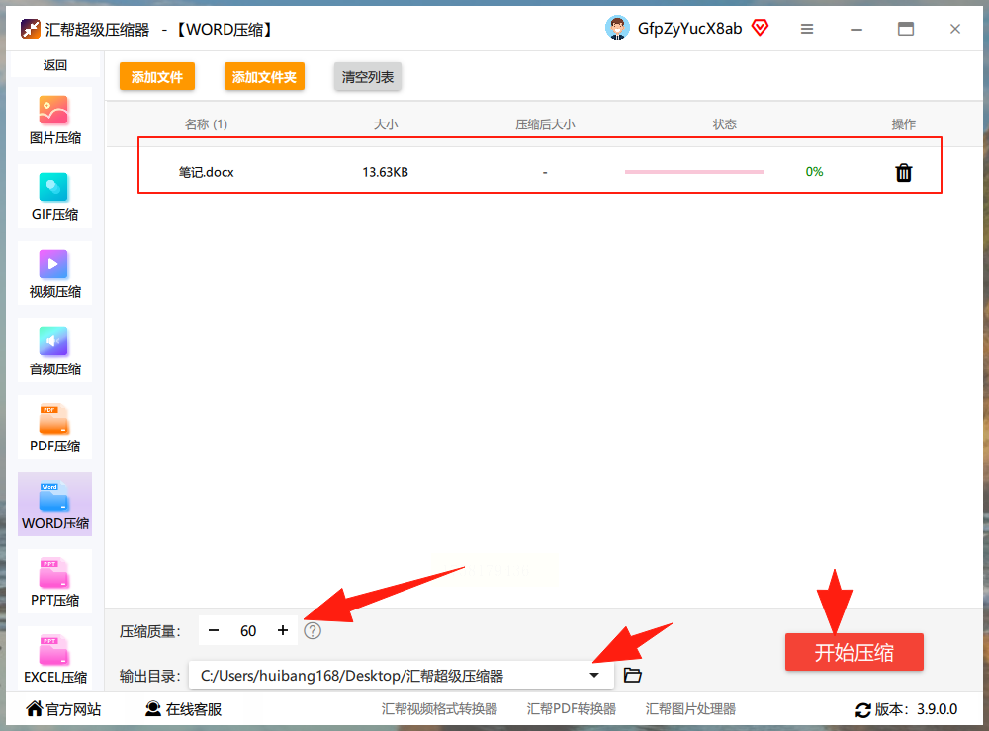Click the 添加文件 button
This screenshot has height=731, width=989.
click(157, 77)
